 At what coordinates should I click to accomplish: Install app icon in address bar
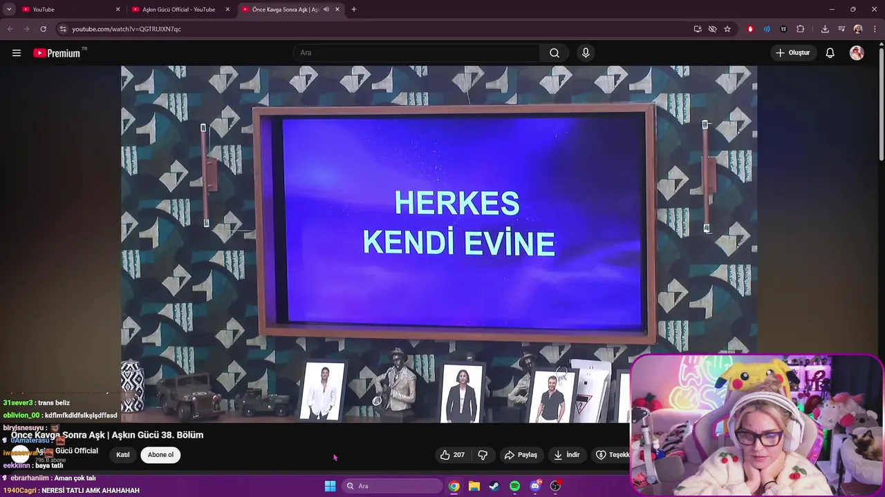tap(698, 29)
